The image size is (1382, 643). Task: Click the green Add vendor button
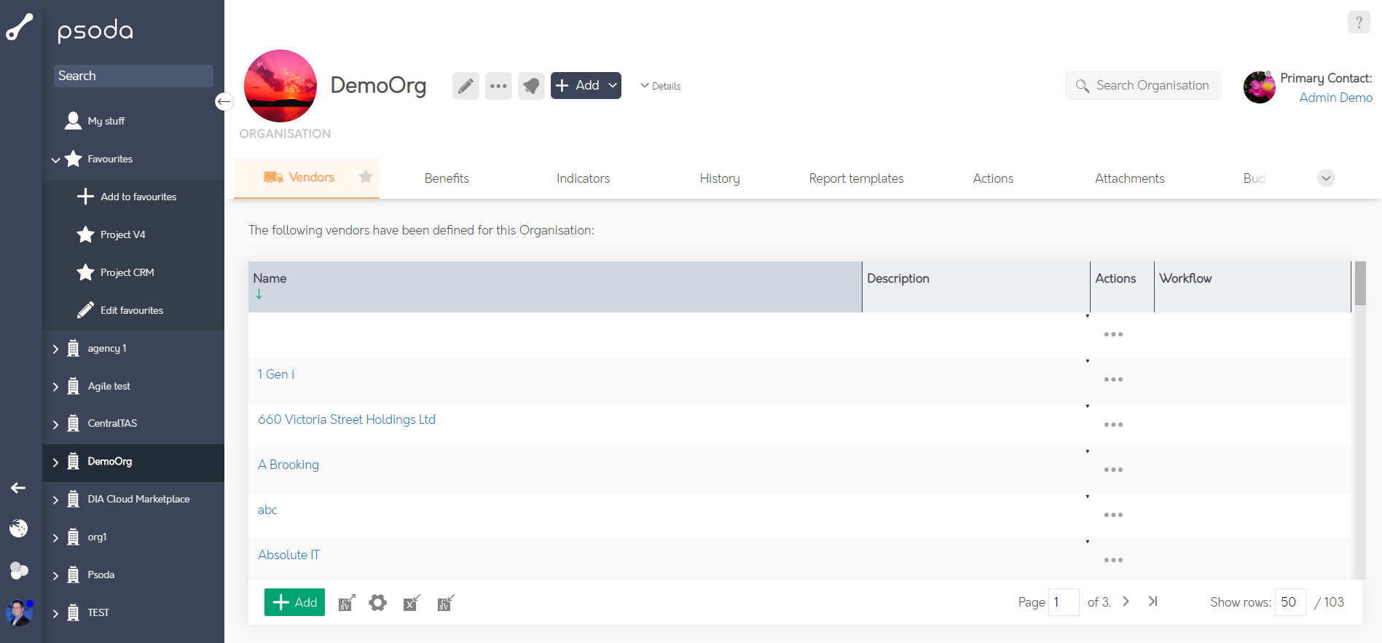294,602
